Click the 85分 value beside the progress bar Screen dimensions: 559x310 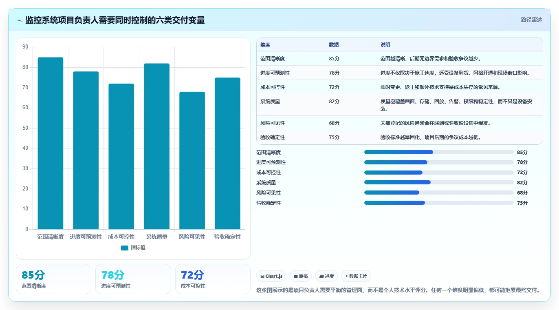pyautogui.click(x=522, y=153)
